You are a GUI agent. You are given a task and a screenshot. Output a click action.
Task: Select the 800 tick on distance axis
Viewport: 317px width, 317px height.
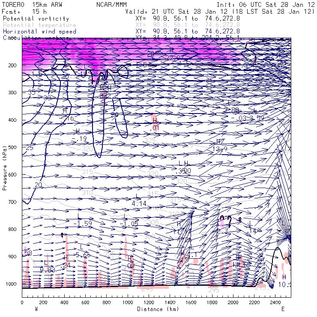(x=107, y=302)
